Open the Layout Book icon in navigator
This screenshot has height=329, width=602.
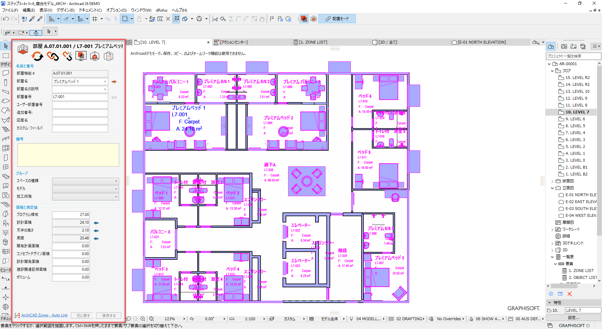(573, 46)
